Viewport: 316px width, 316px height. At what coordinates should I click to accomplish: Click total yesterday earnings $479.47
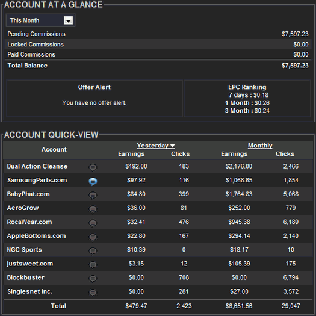(136, 306)
